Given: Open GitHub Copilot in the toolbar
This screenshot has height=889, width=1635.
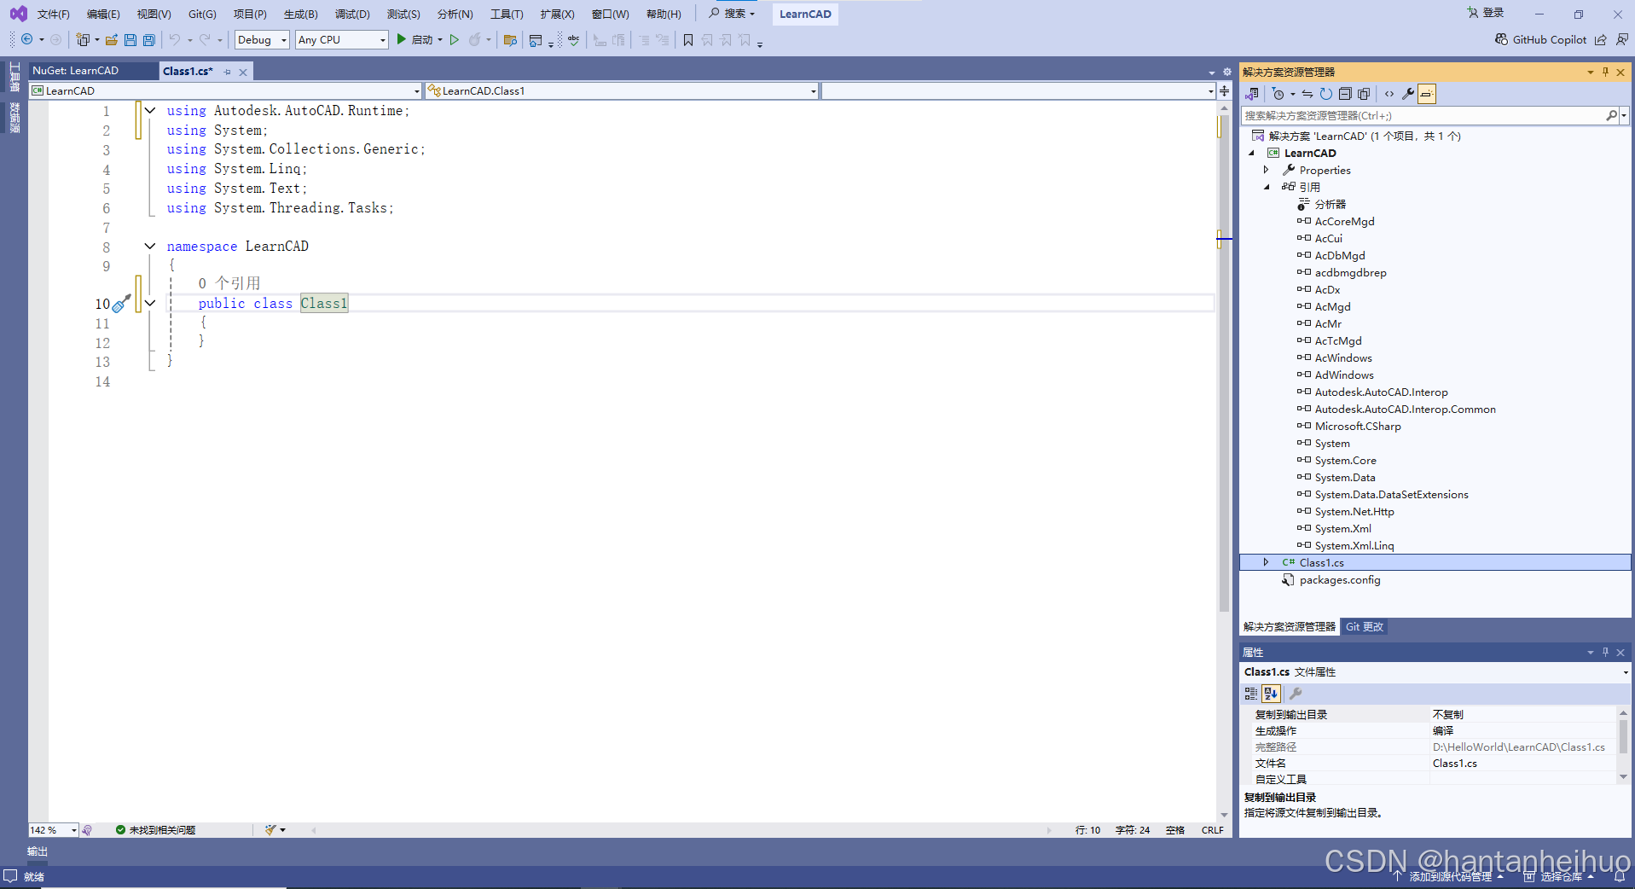Looking at the screenshot, I should point(1541,39).
